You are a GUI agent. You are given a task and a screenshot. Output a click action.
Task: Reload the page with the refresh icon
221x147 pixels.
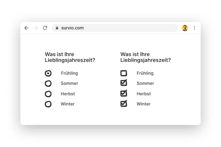tap(45, 28)
